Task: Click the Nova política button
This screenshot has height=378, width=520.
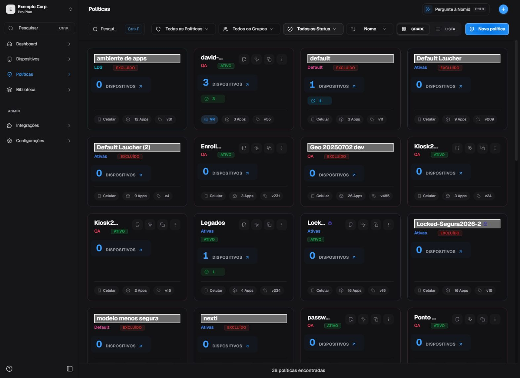Action: click(487, 29)
